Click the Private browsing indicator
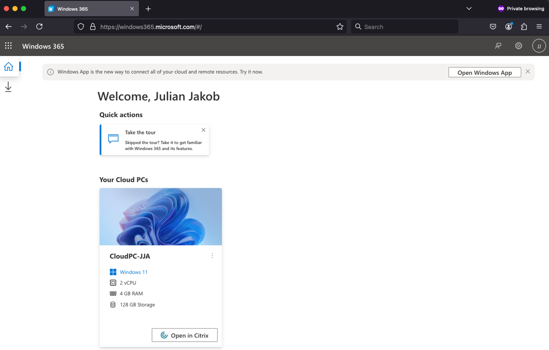 pyautogui.click(x=521, y=9)
